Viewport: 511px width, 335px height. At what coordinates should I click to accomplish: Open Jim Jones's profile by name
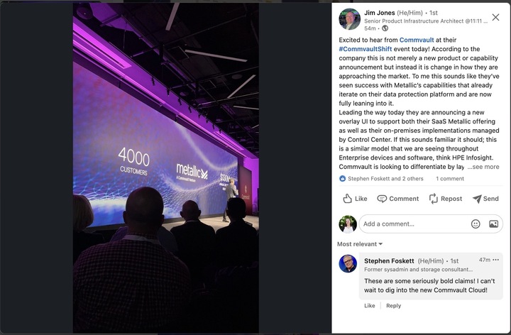[x=379, y=13]
